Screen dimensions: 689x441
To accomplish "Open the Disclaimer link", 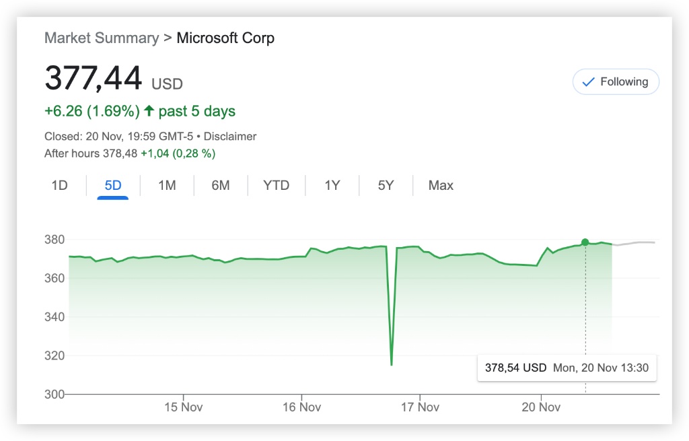I will [x=230, y=136].
